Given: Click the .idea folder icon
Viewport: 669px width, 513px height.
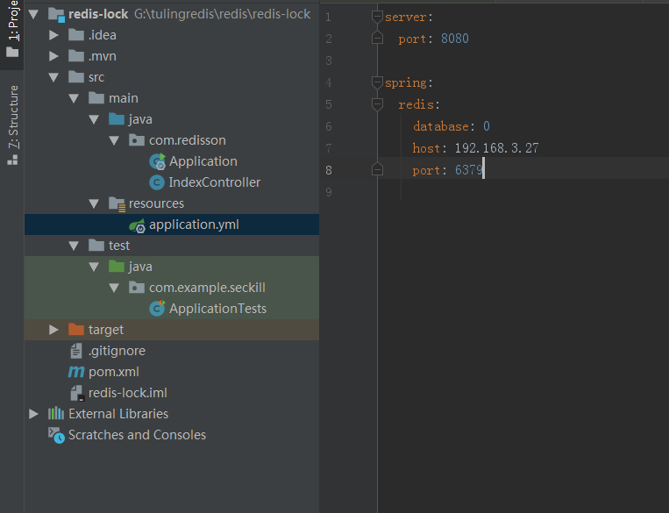Looking at the screenshot, I should click(x=76, y=34).
